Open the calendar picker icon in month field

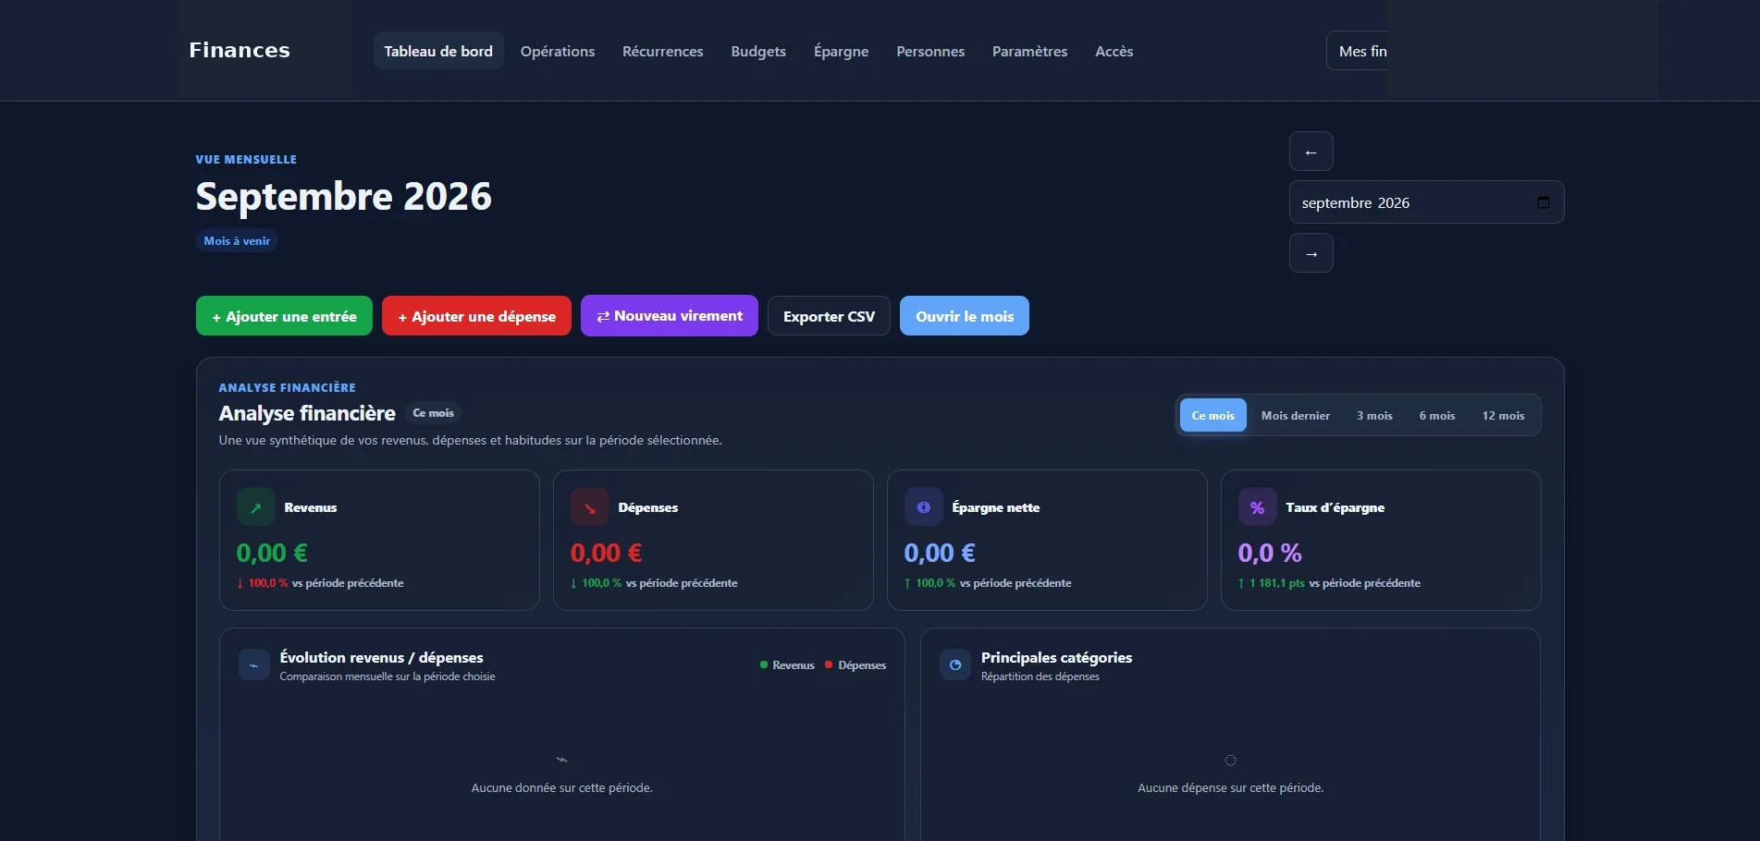(x=1544, y=202)
